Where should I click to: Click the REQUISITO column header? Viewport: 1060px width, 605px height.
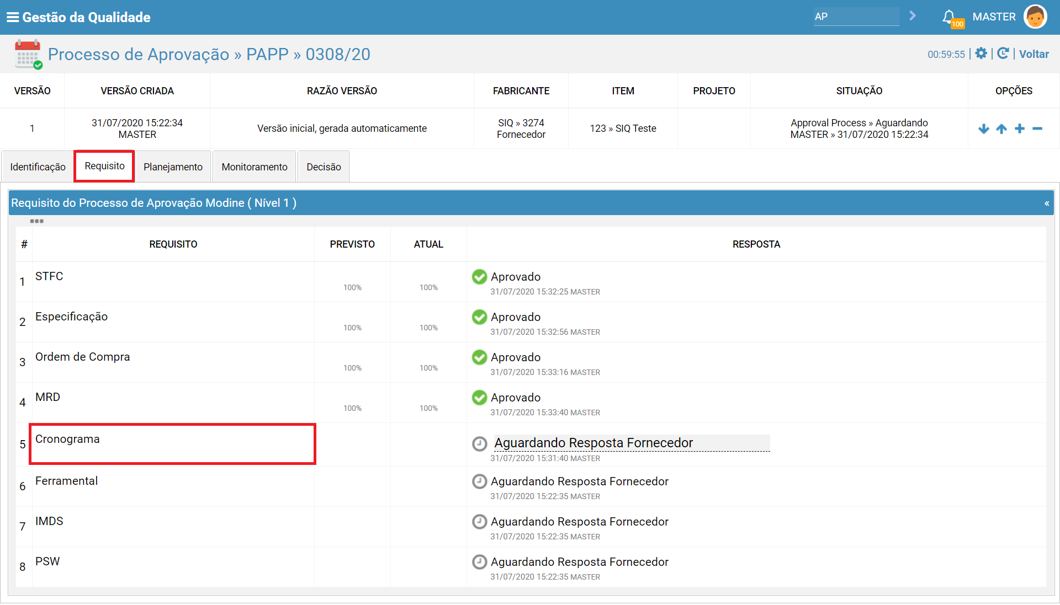(173, 244)
